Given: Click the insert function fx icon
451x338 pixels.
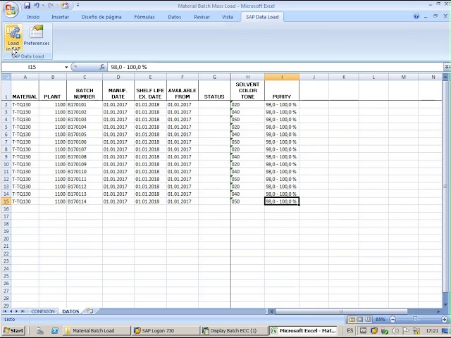Looking at the screenshot, I should (x=102, y=67).
